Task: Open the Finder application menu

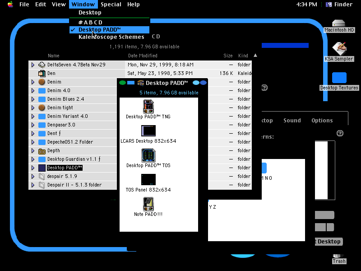Action: (339, 5)
